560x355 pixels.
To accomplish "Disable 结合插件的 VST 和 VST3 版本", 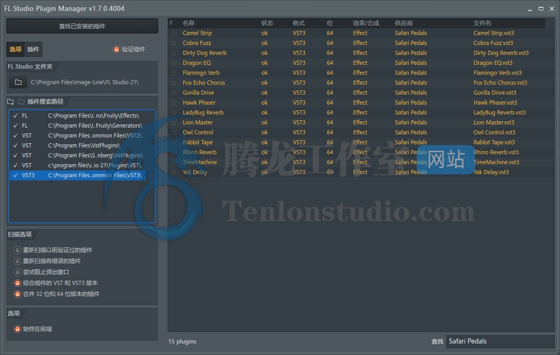I will pyautogui.click(x=17, y=283).
